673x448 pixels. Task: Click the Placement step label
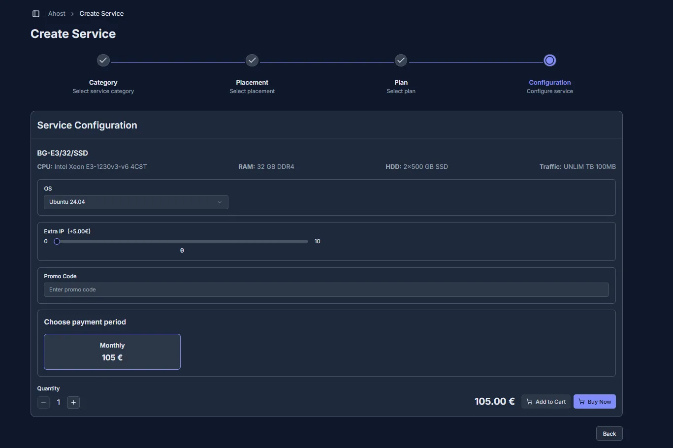click(x=252, y=82)
